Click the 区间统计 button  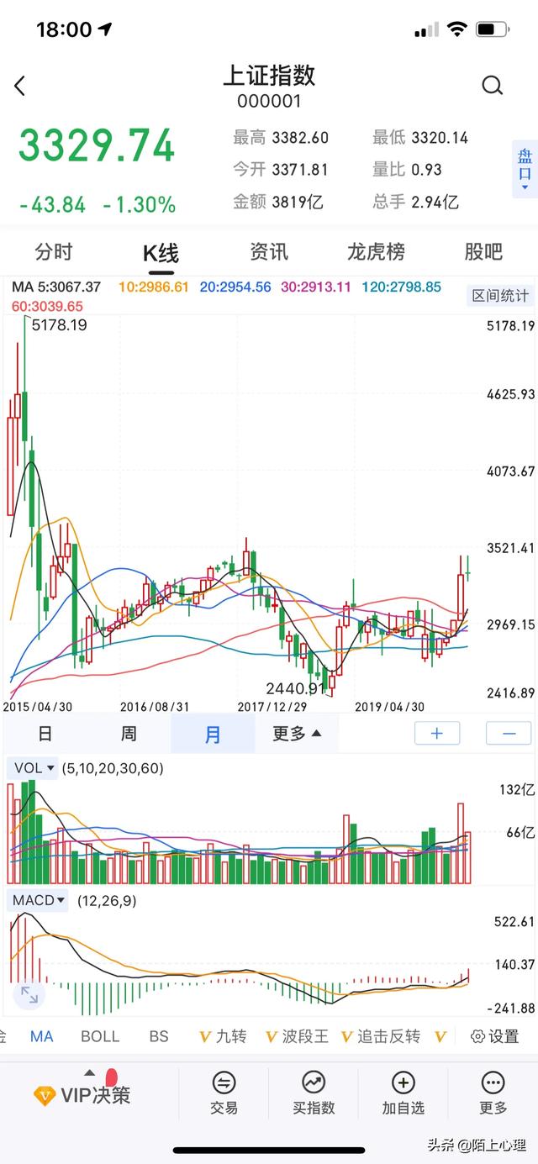pos(500,296)
